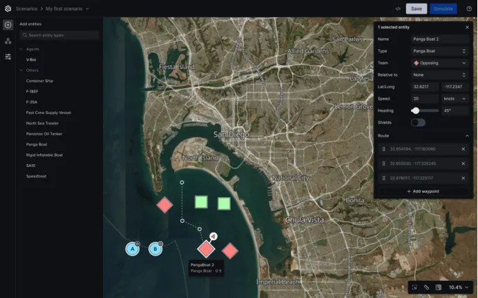Click the Simulate button

coord(443,9)
